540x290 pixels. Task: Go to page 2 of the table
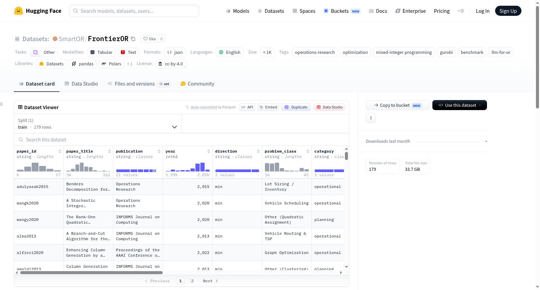click(x=192, y=281)
